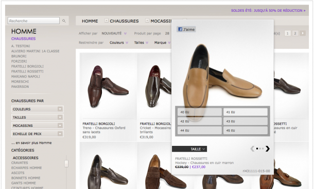
Task: Click the Hockey - Chaussures en cuir marron title
Action: [204, 163]
